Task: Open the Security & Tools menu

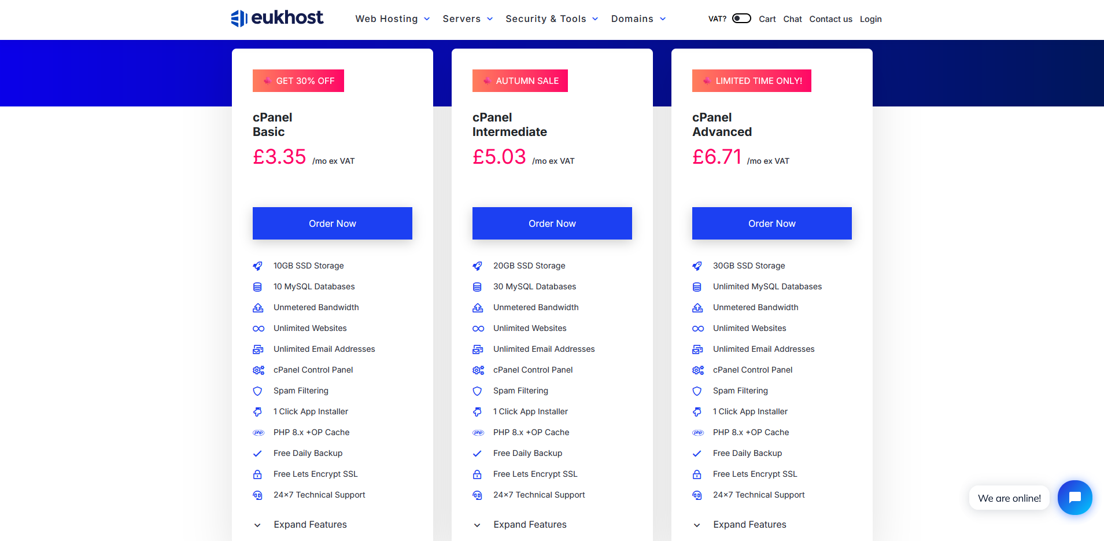Action: 551,19
